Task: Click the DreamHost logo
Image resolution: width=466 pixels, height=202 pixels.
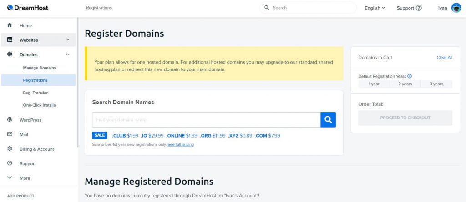Action: click(28, 8)
